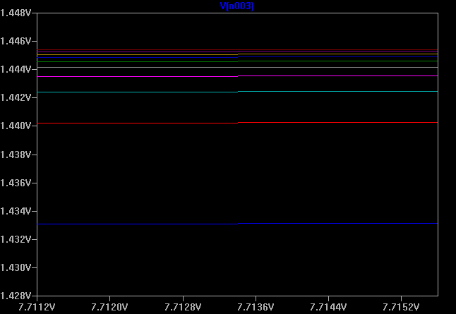Click the cyan trace near 1.442V
Screen dimensions: 456x314
[x=237, y=92]
